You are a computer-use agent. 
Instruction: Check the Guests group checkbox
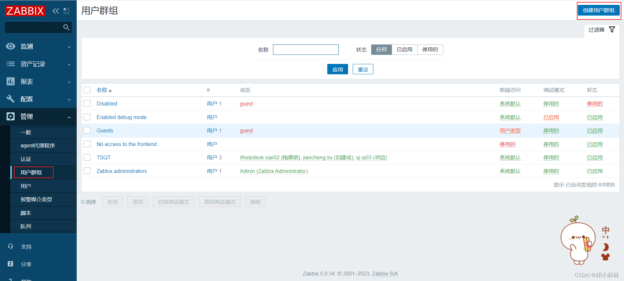pos(87,130)
